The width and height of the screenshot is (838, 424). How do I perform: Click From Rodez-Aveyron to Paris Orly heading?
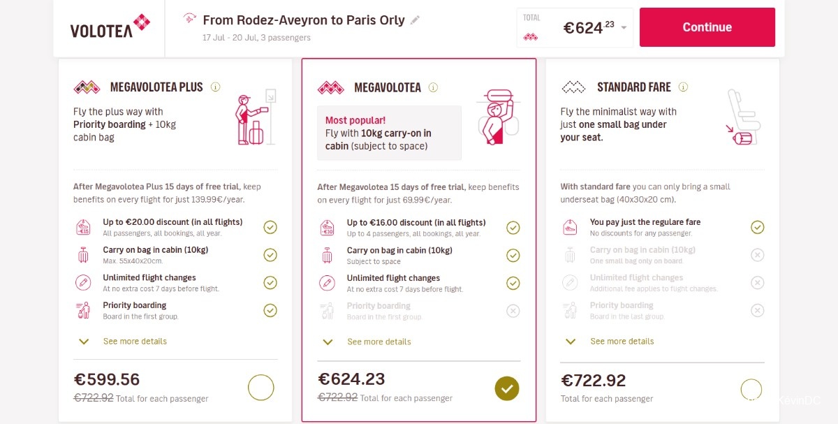[304, 20]
